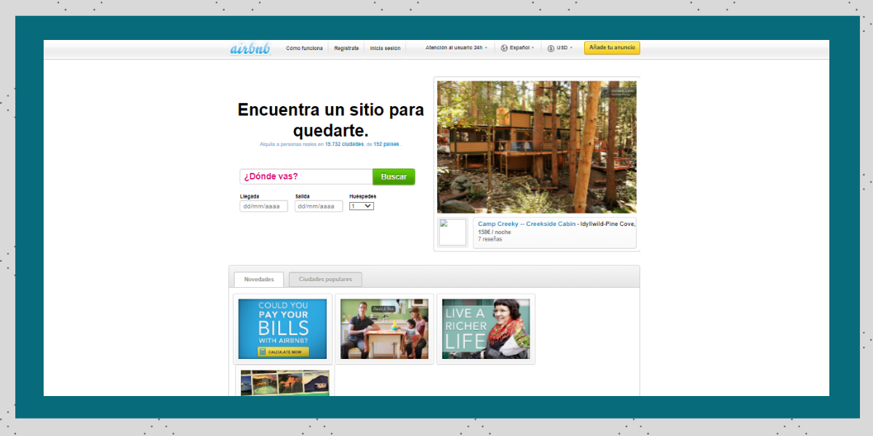Open Cómo funciona page
This screenshot has width=873, height=436.
(x=304, y=48)
